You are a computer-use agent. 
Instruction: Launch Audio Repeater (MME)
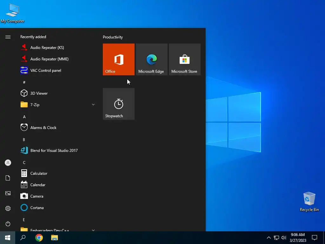pyautogui.click(x=58, y=59)
